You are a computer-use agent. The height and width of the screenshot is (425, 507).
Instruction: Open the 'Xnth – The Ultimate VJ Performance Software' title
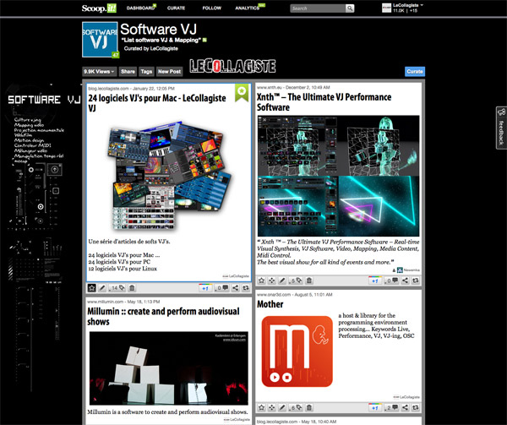(x=324, y=102)
